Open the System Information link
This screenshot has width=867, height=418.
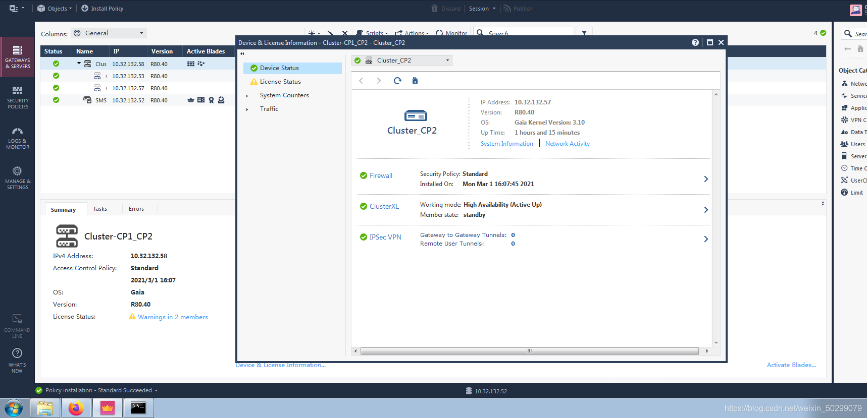[506, 144]
